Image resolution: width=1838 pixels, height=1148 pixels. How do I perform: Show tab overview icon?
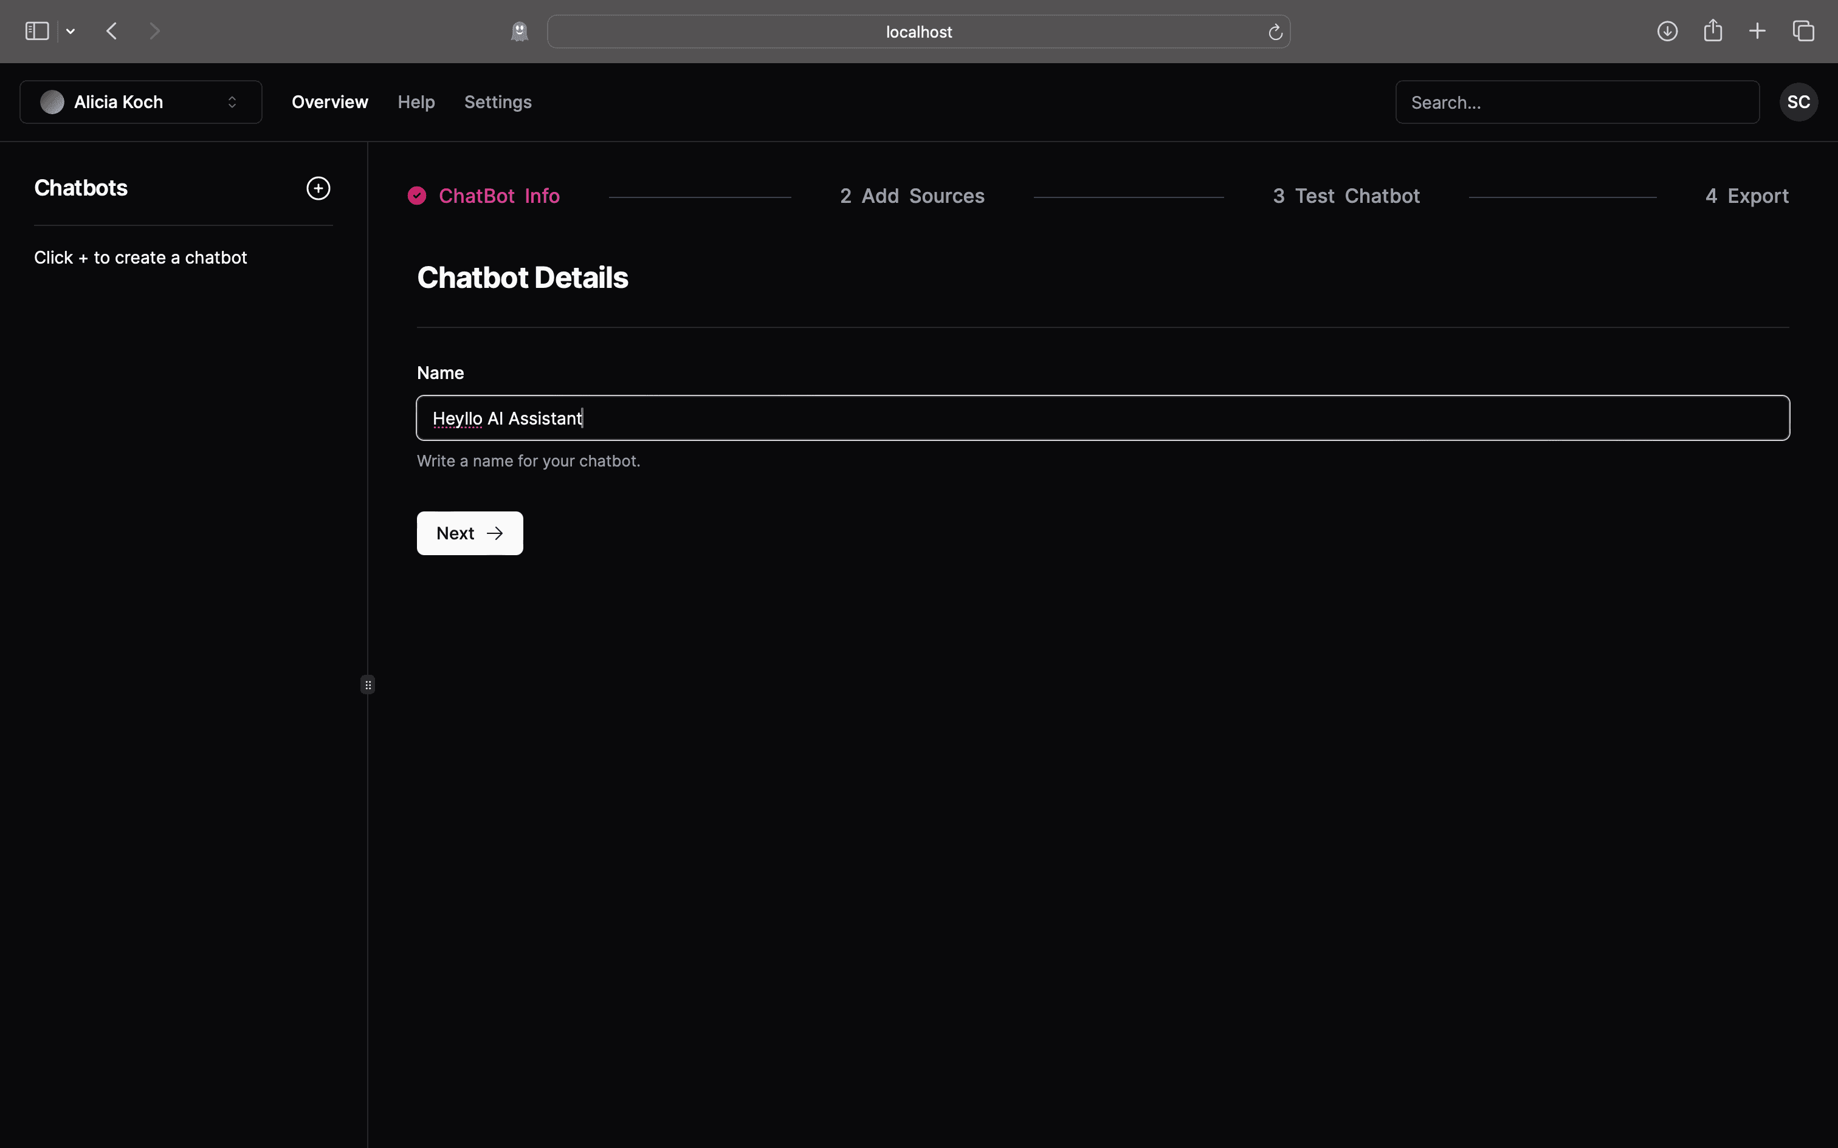pos(1803,31)
